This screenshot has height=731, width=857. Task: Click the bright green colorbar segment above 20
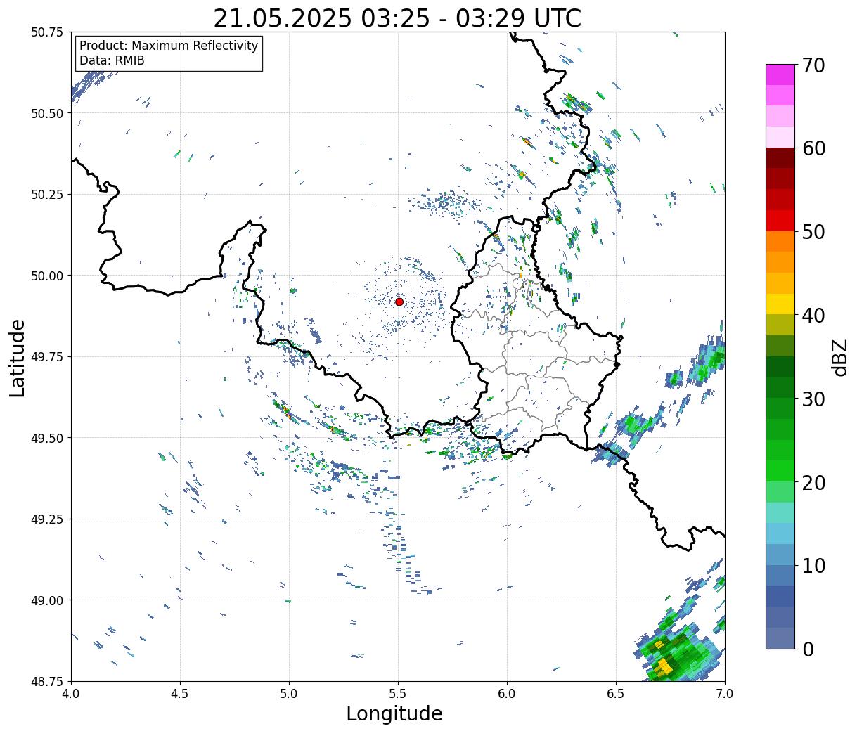[x=780, y=470]
